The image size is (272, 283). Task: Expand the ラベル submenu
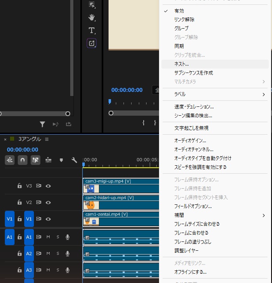coord(215,94)
